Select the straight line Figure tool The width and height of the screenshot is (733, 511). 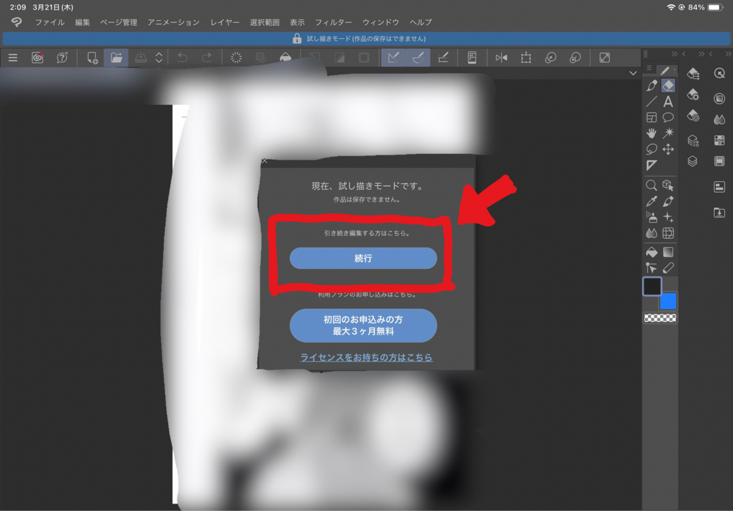[x=652, y=101]
